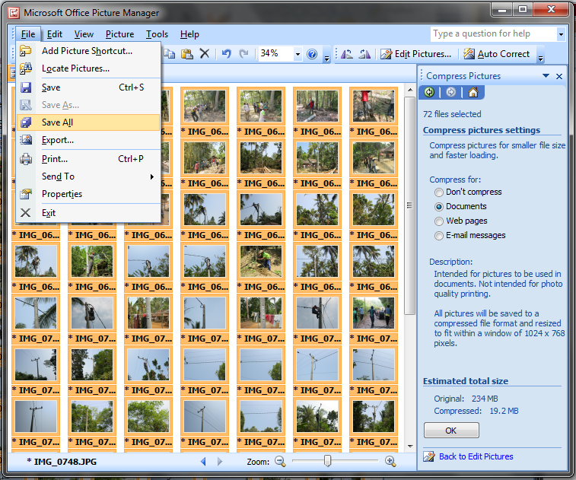Click the Home icon in task pane
The width and height of the screenshot is (576, 480).
pyautogui.click(x=473, y=92)
